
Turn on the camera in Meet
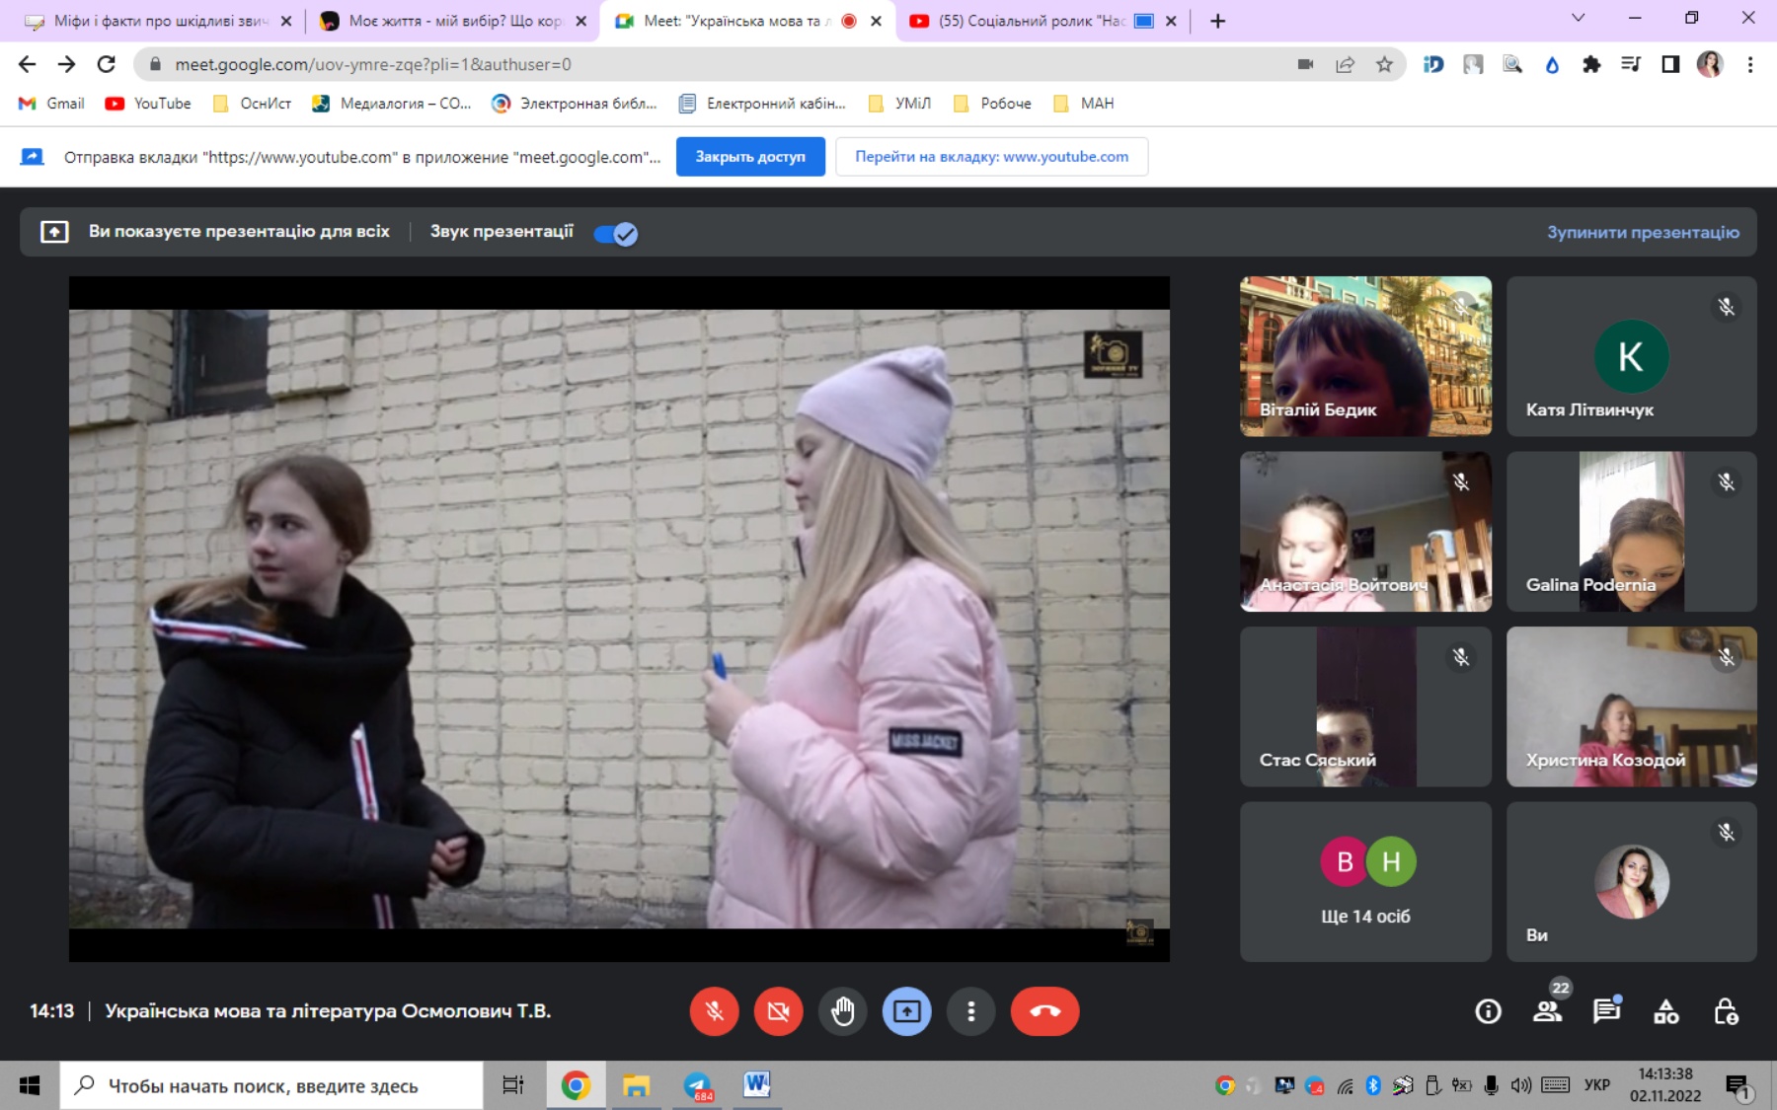click(778, 1011)
